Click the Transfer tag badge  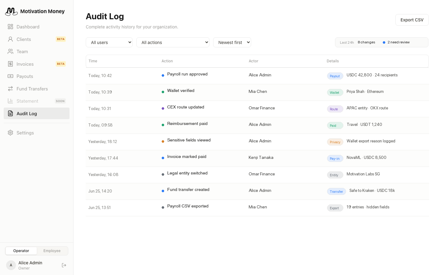(x=337, y=192)
